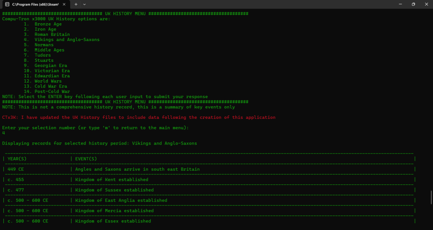
Task: Select the C:\Program Files (x86)\Steam tab
Action: (x=35, y=4)
